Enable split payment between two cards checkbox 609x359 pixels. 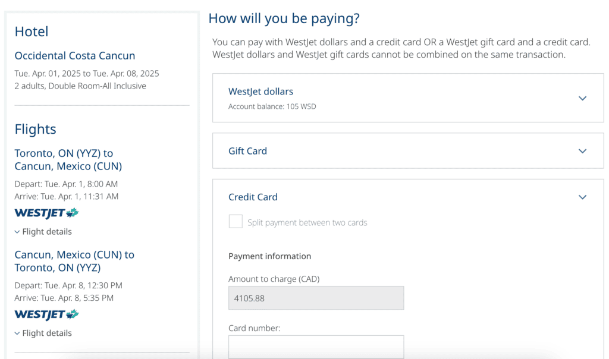point(236,222)
